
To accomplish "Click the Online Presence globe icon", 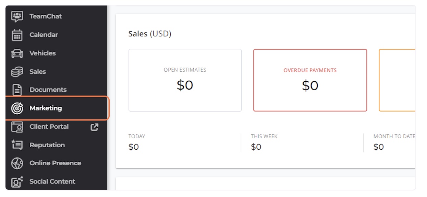I will click(x=17, y=163).
